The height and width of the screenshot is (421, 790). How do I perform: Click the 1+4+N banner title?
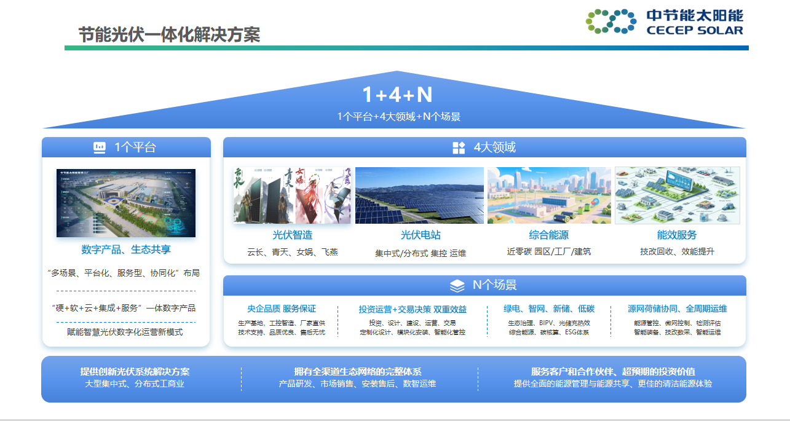pyautogui.click(x=397, y=95)
